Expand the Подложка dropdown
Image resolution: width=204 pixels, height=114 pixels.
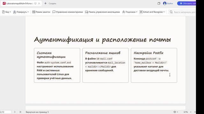(x=130, y=12)
